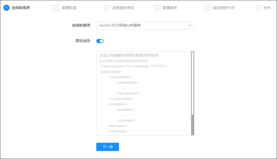Select step circle 1 选择数据源
277x159 pixels.
[x=6, y=8]
